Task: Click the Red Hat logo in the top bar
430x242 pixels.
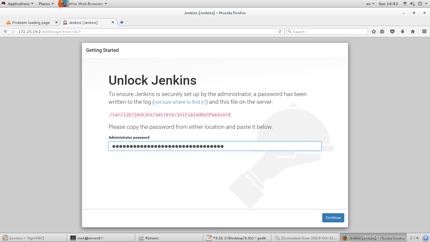Action: [3, 3]
